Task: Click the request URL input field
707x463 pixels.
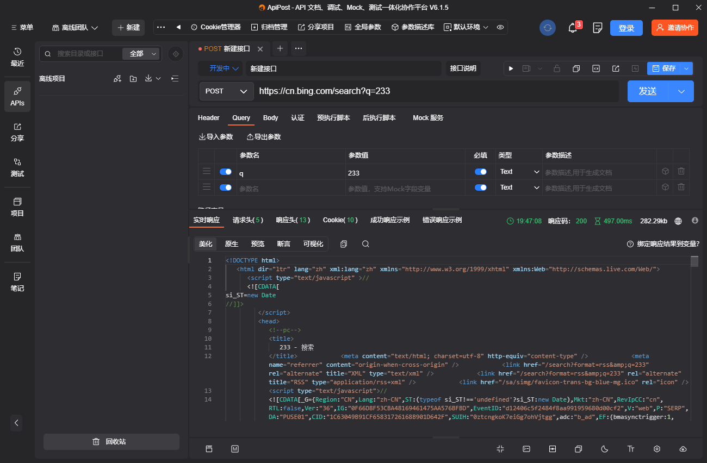Action: [437, 91]
